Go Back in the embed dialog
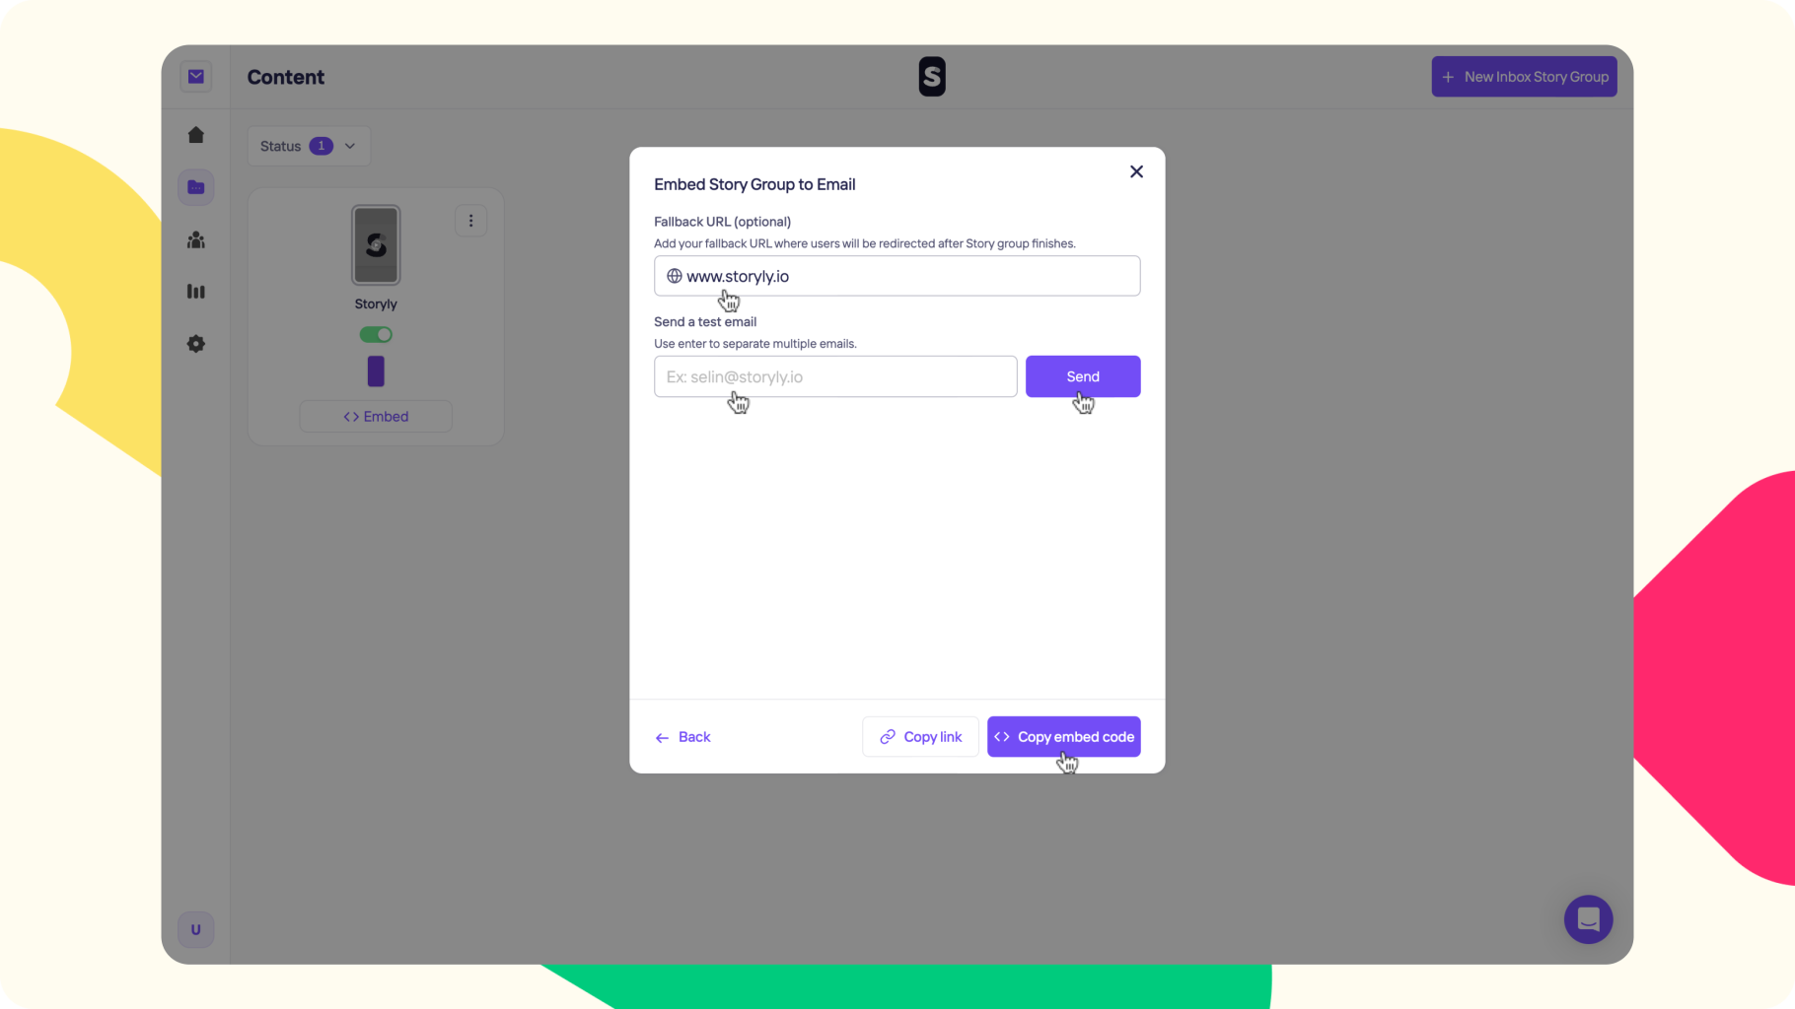 pyautogui.click(x=682, y=737)
